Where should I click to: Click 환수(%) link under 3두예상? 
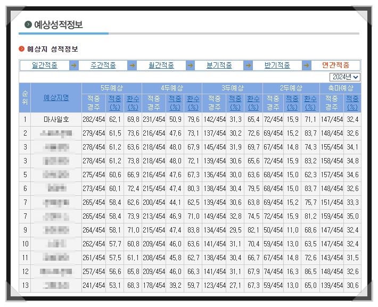click(253, 103)
